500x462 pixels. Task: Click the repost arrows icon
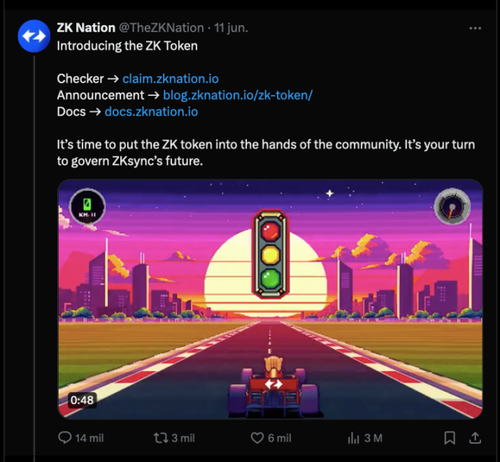point(160,438)
